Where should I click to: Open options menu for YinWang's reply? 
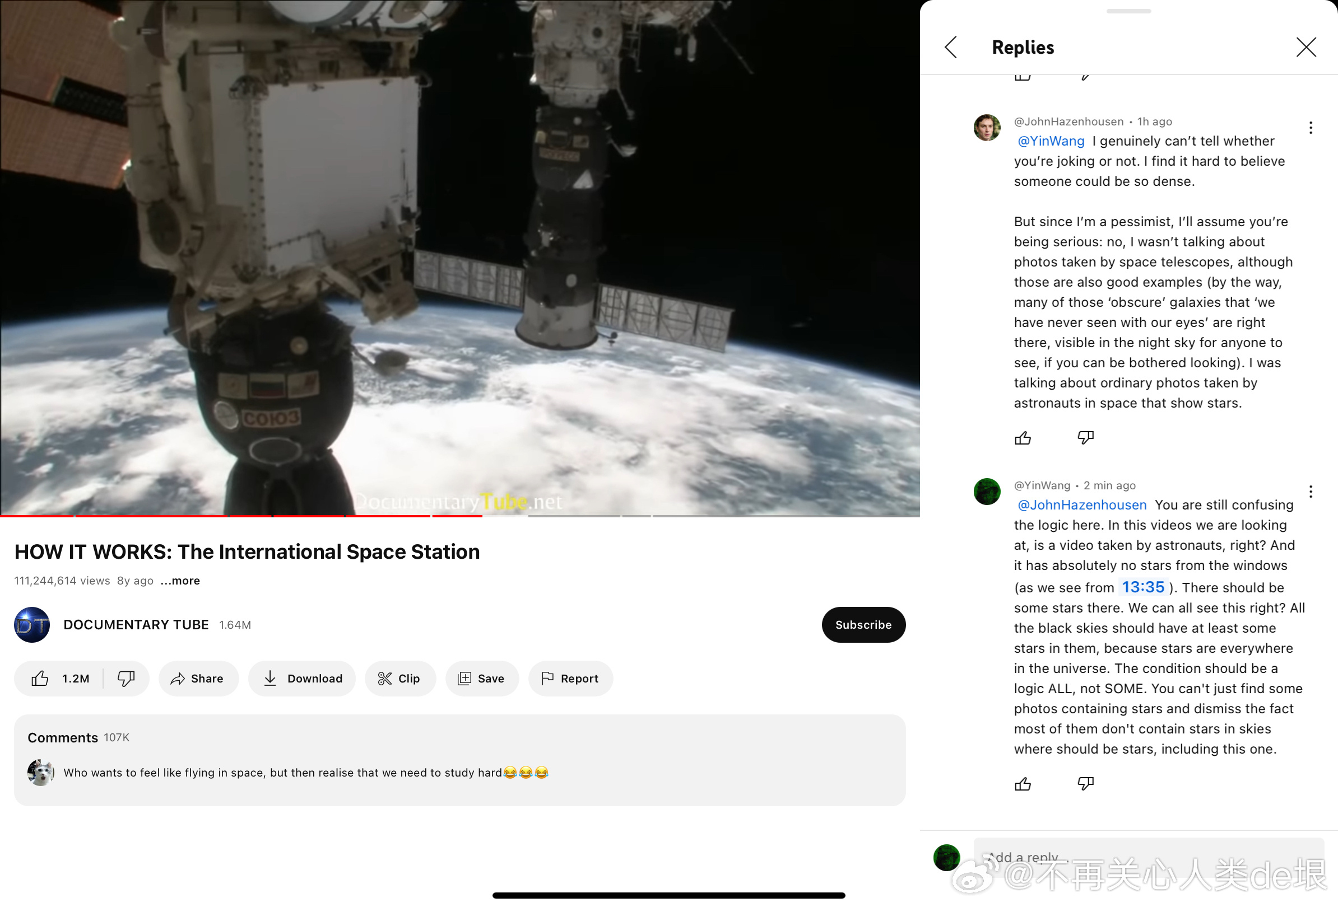1311,492
